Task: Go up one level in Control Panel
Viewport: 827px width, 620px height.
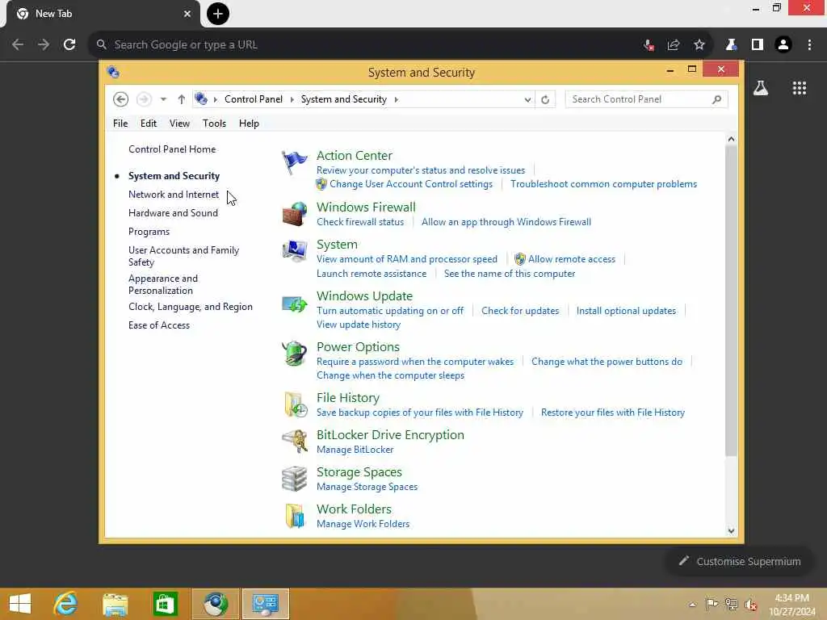Action: 182,99
